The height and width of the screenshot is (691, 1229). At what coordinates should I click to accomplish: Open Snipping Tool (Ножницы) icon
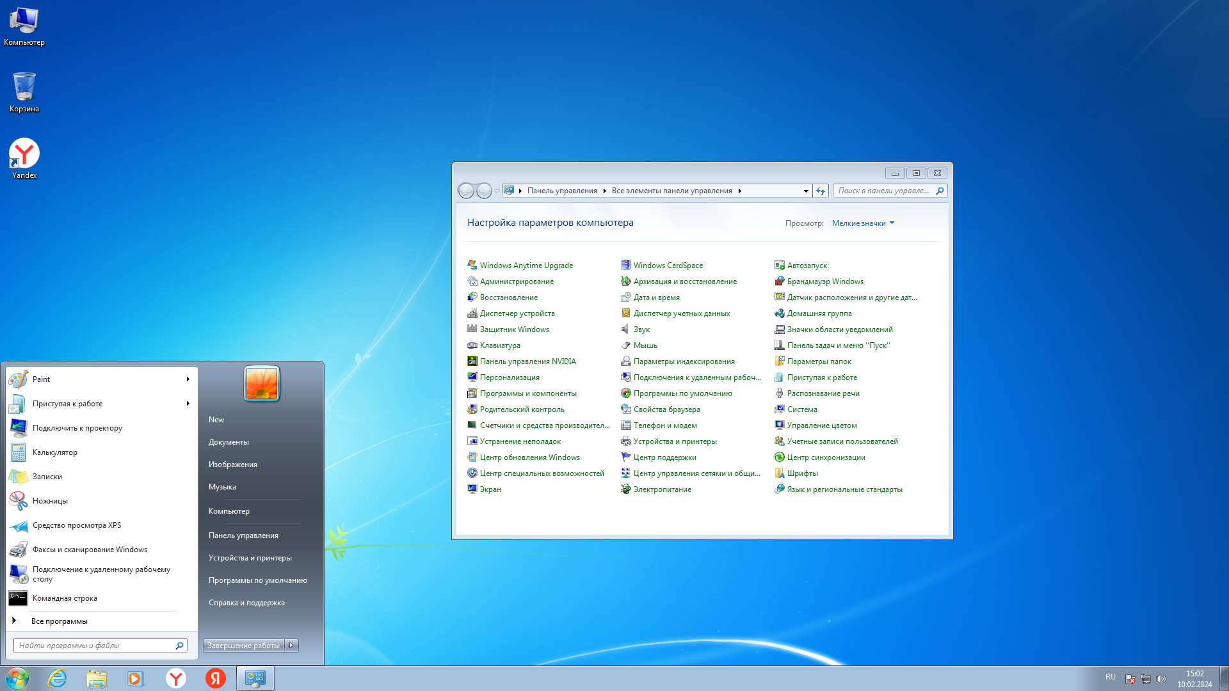tap(19, 501)
